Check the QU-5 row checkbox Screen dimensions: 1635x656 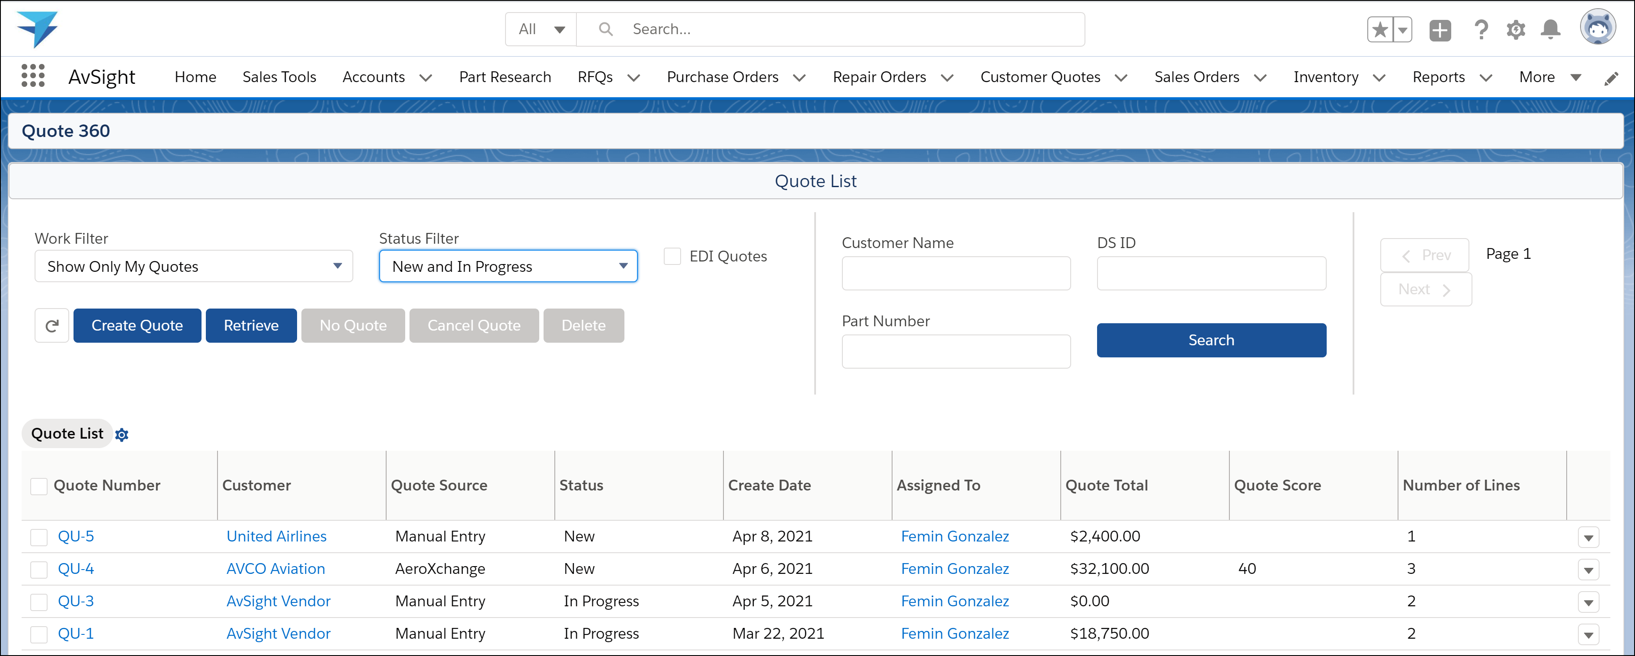pos(39,537)
